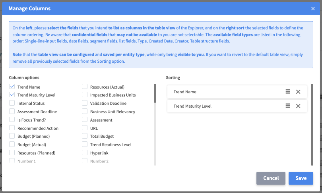This screenshot has width=322, height=193.
Task: Click the drag handle icon for Trend Name
Action: [288, 92]
